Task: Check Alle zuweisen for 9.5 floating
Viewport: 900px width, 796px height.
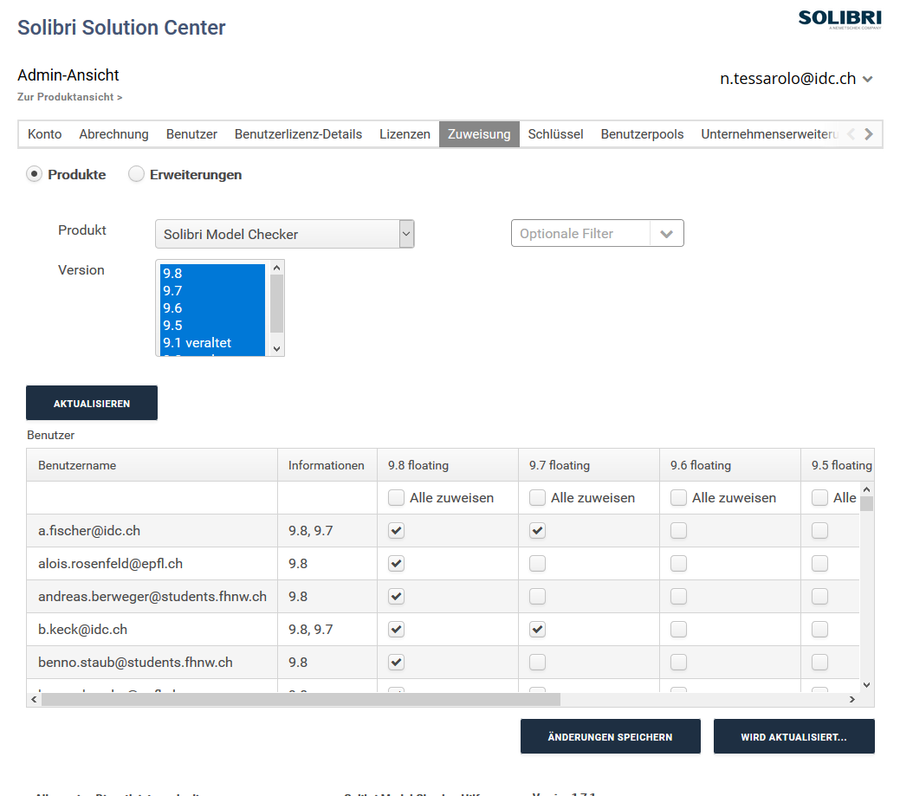Action: coord(819,497)
